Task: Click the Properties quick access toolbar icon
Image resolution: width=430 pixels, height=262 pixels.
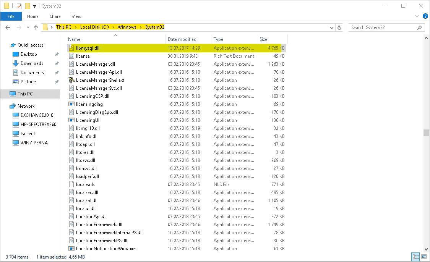Action: (19, 6)
